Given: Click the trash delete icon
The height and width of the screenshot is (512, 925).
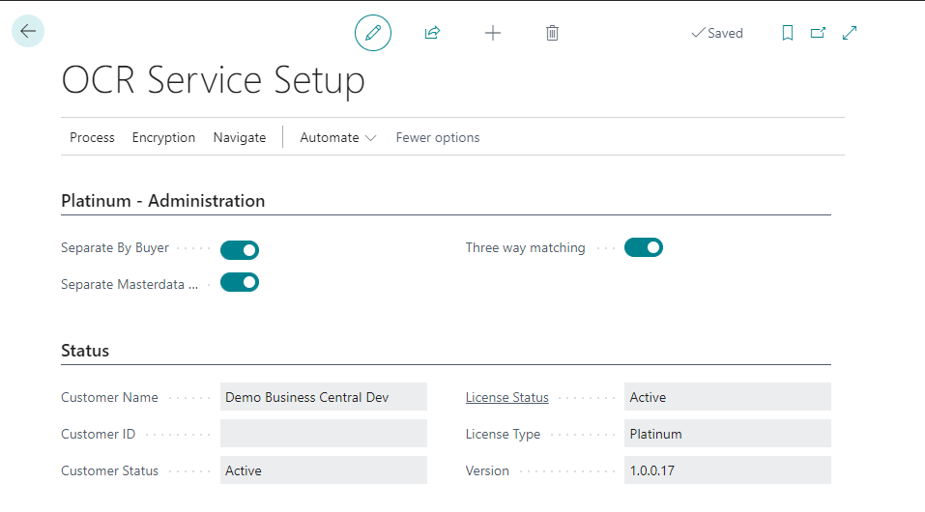Looking at the screenshot, I should click(x=552, y=33).
